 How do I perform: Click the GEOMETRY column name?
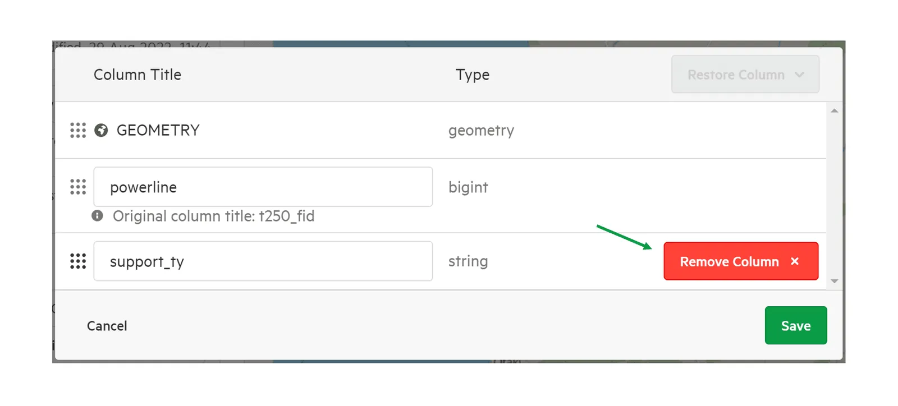click(x=158, y=130)
